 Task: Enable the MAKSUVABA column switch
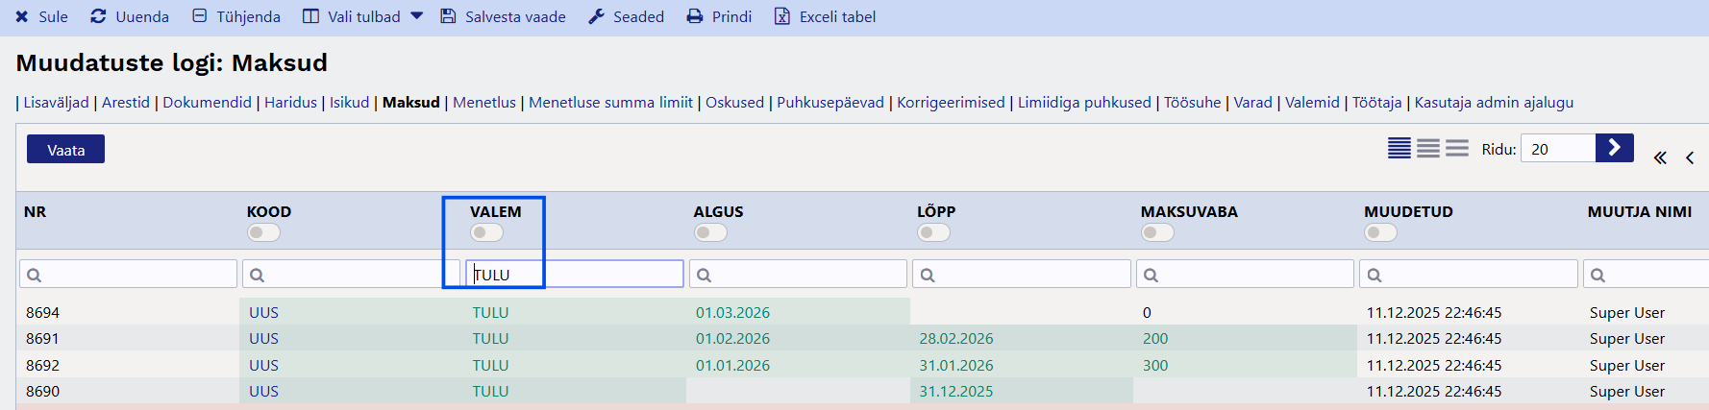click(1157, 232)
